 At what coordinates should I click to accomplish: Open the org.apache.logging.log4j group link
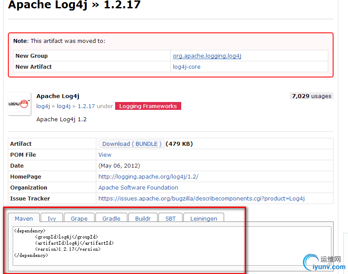point(207,56)
